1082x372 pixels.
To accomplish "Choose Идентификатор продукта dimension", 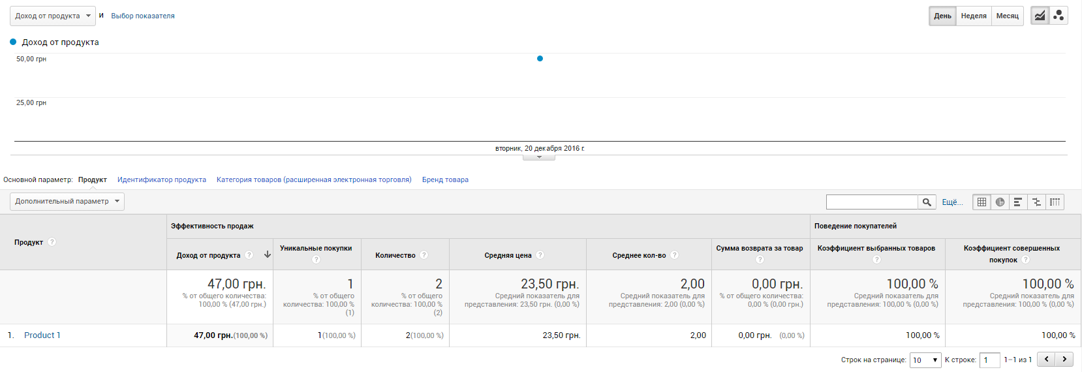I will tap(162, 179).
